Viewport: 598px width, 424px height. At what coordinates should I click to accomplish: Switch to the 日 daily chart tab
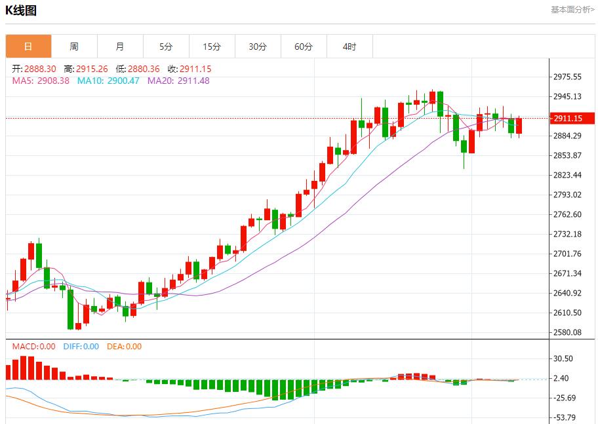(28, 47)
